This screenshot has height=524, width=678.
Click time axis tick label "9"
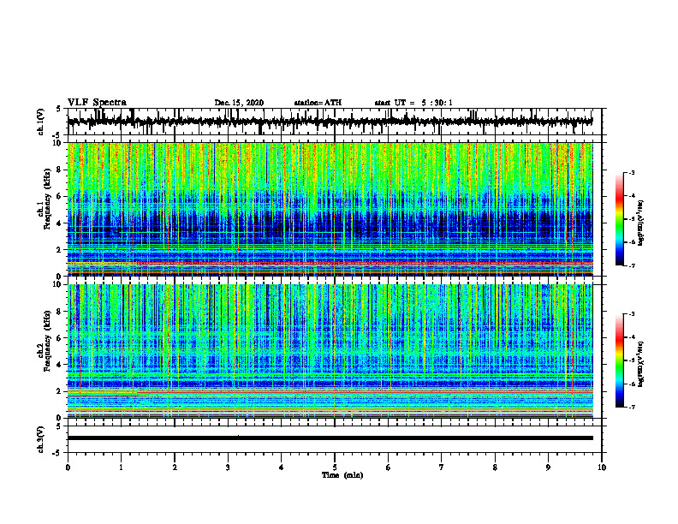click(x=548, y=467)
